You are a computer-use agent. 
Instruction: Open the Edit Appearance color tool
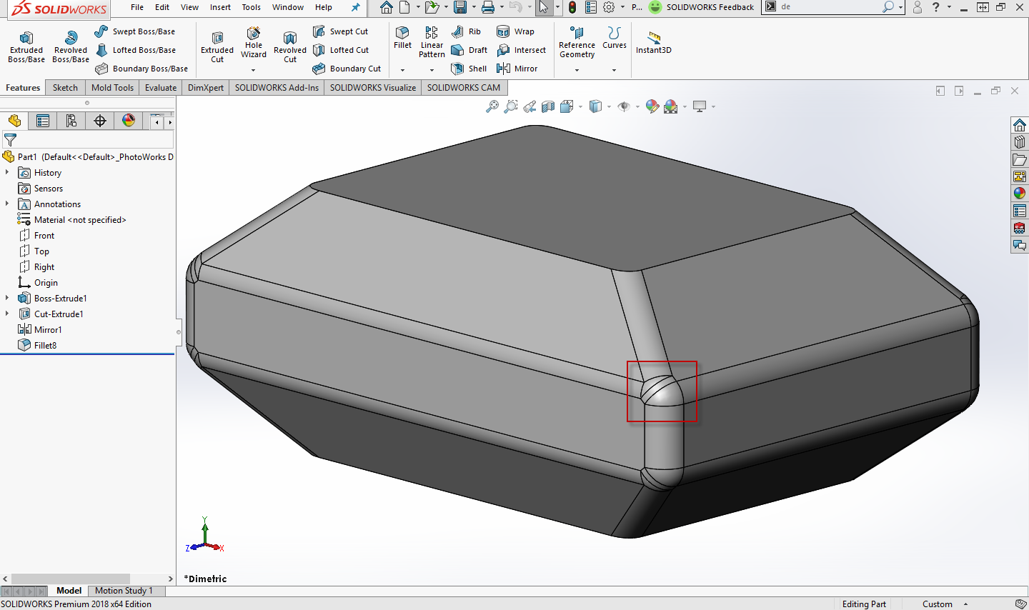pyautogui.click(x=652, y=106)
